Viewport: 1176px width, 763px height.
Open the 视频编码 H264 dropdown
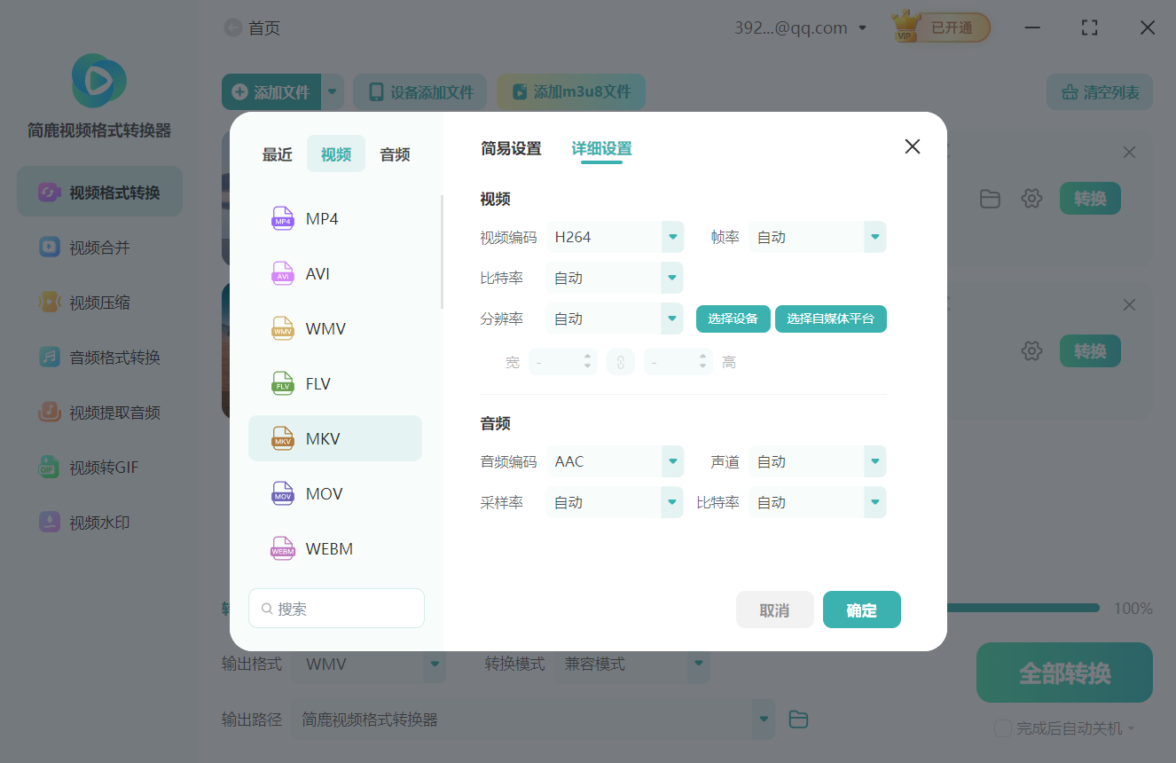point(615,237)
